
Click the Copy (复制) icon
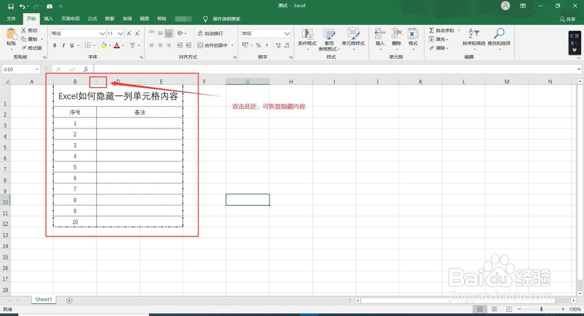pyautogui.click(x=23, y=39)
